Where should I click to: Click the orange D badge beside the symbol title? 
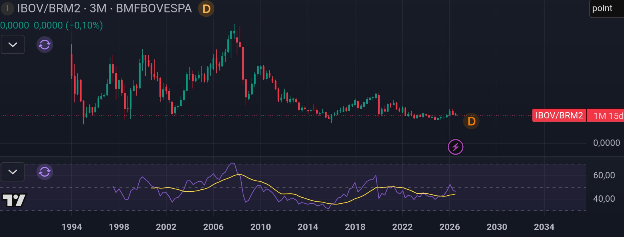206,9
